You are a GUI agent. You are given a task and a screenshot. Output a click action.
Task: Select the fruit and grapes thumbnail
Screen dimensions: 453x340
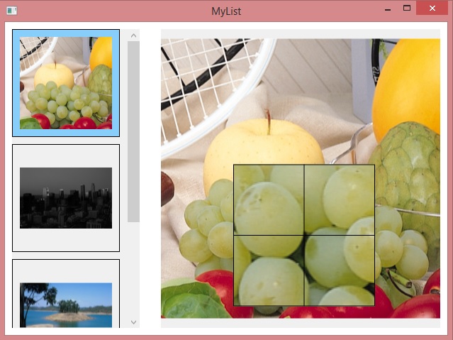coord(66,83)
